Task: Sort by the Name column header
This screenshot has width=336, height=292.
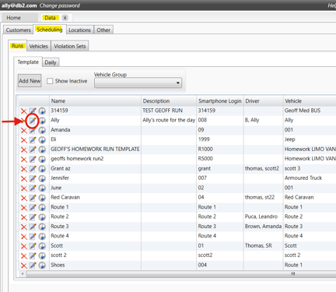Action: point(96,101)
